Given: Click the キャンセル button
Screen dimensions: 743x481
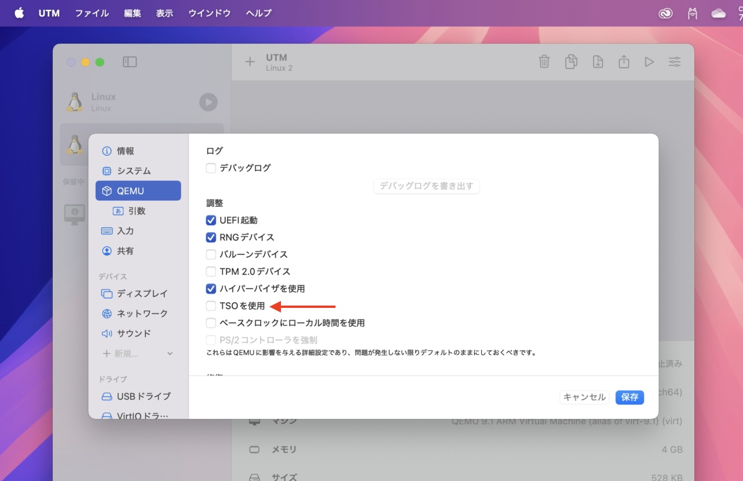Looking at the screenshot, I should [x=585, y=397].
